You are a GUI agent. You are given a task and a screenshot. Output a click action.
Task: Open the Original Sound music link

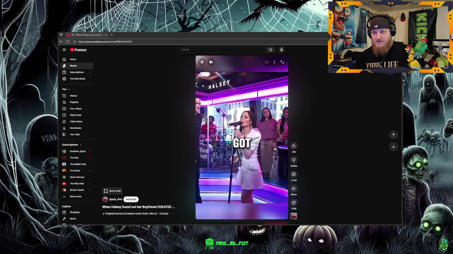(136, 213)
